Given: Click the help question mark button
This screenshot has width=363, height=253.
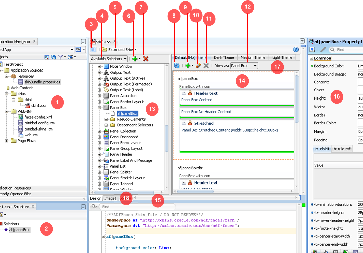Looking at the screenshot, I should (x=295, y=49).
